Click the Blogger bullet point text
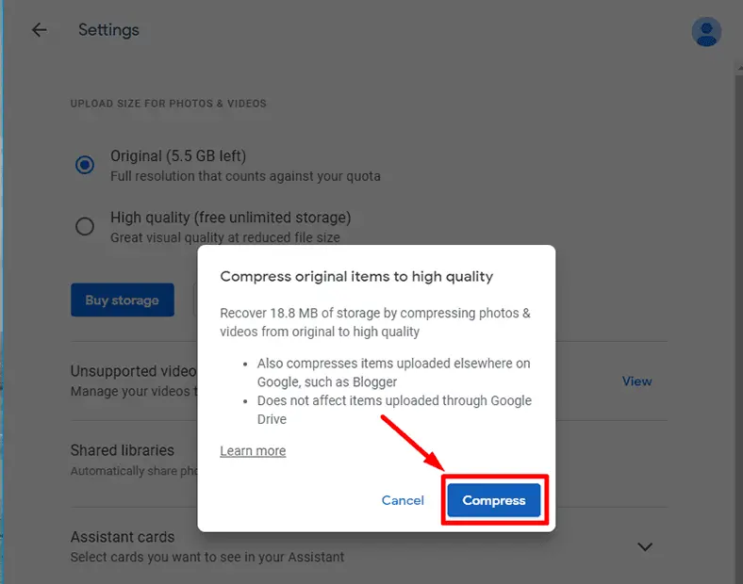This screenshot has height=584, width=743. [393, 373]
